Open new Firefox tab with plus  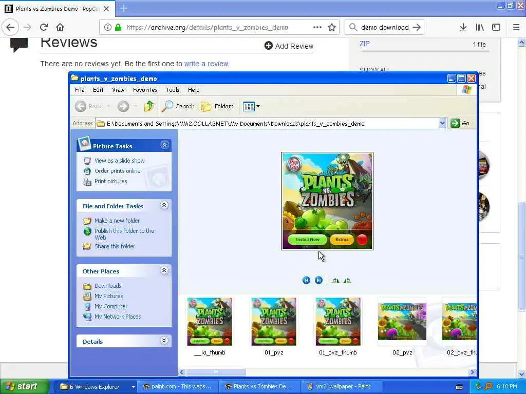click(124, 8)
